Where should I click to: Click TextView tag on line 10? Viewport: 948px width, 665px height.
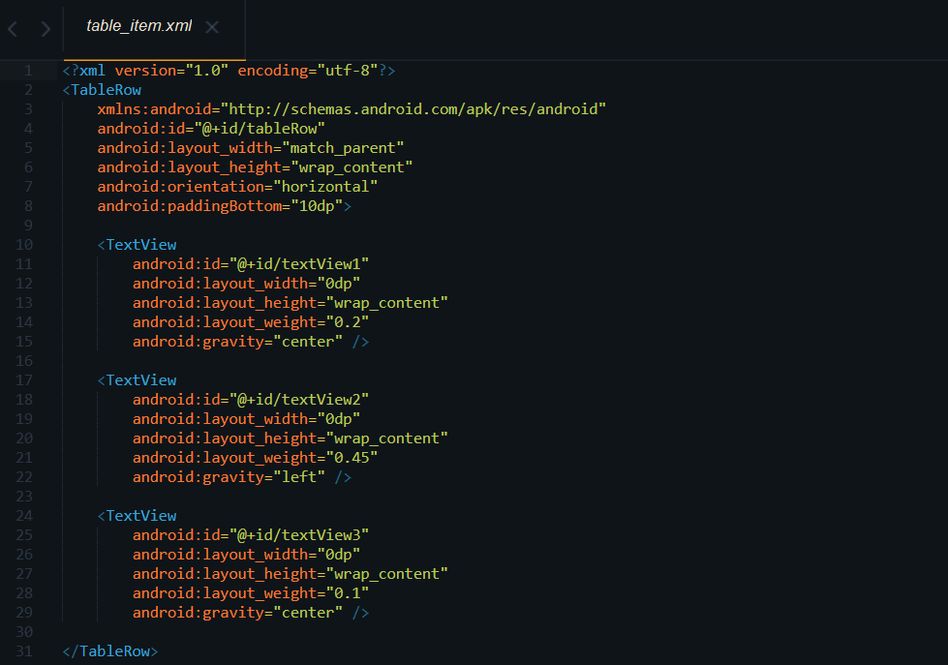click(x=137, y=245)
